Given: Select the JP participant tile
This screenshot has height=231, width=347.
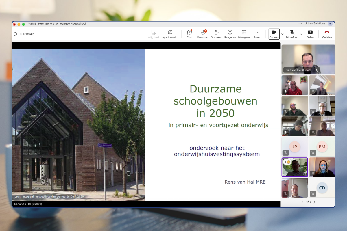Looking at the screenshot, I should (295, 147).
